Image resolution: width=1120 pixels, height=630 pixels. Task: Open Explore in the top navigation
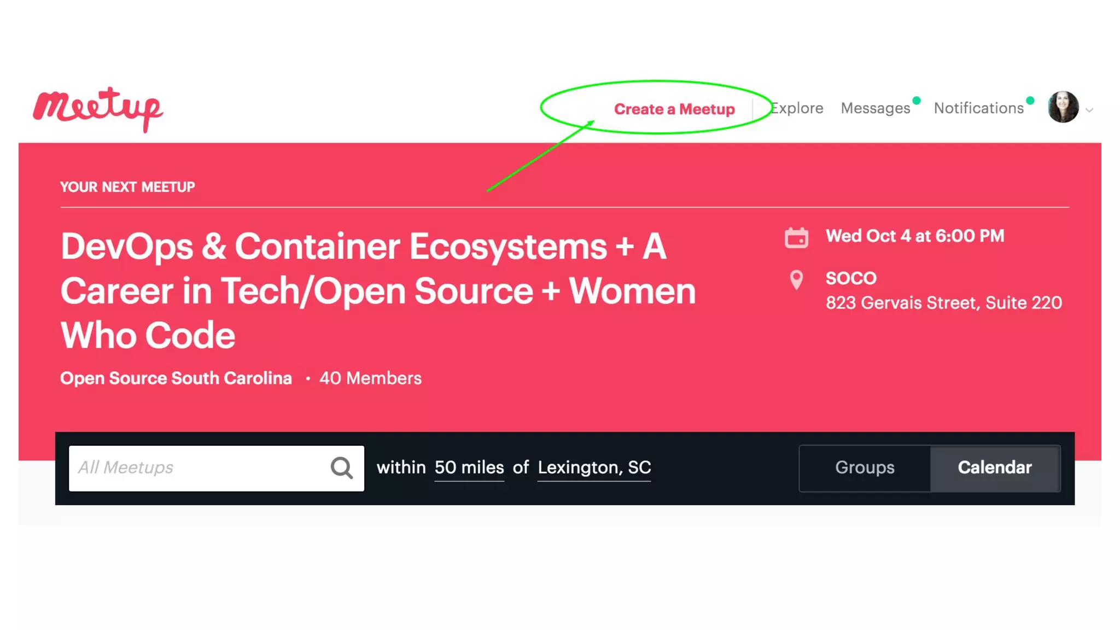click(x=797, y=108)
